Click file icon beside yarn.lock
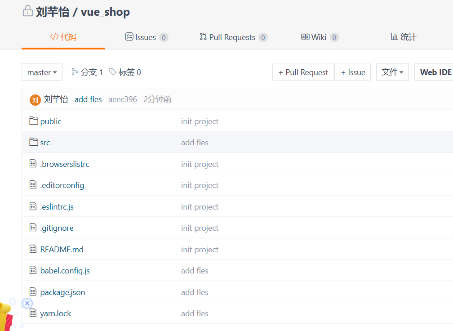Viewport: 453px width, 331px height. point(33,313)
